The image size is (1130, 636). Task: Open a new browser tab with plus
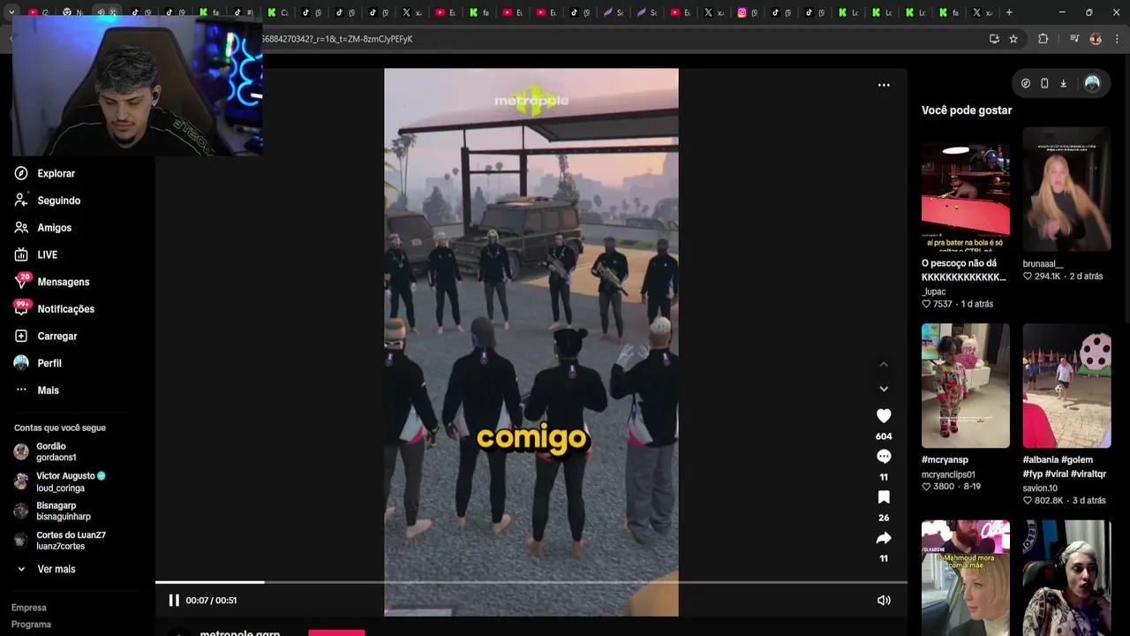(x=1009, y=12)
